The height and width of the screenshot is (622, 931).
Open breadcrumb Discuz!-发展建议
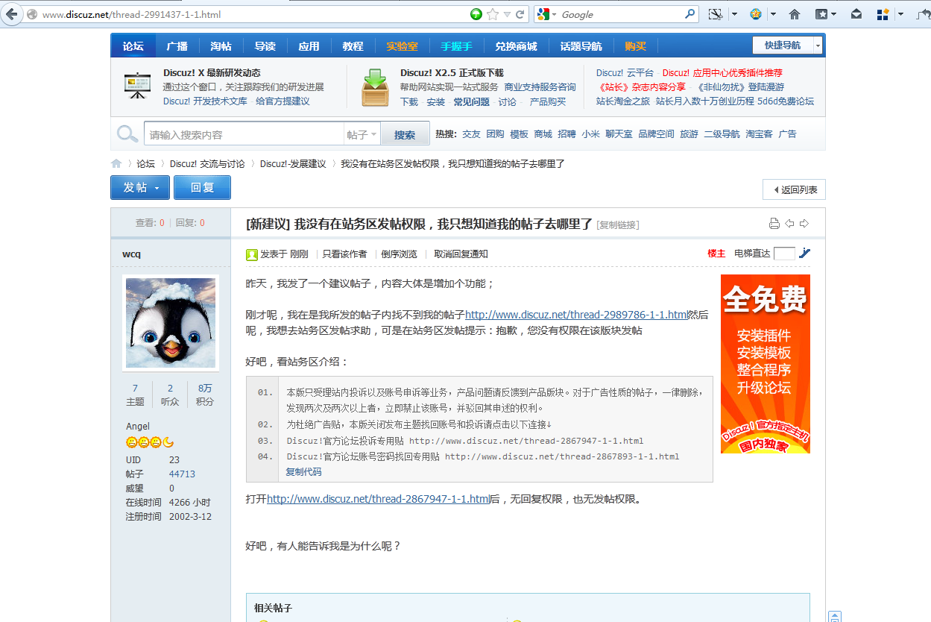(x=293, y=163)
